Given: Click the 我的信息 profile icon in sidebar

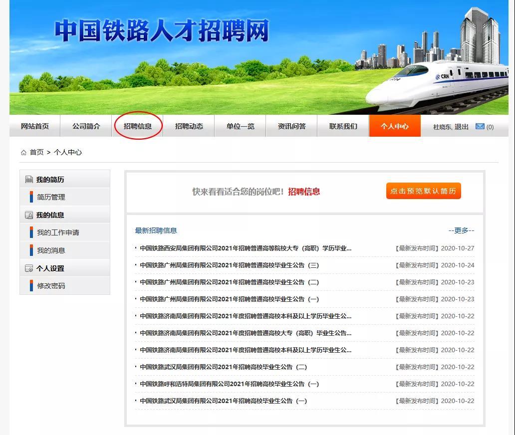Looking at the screenshot, I should click(29, 215).
